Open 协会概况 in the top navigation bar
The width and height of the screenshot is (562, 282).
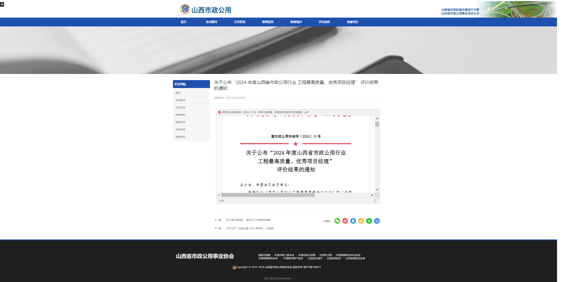(x=211, y=22)
